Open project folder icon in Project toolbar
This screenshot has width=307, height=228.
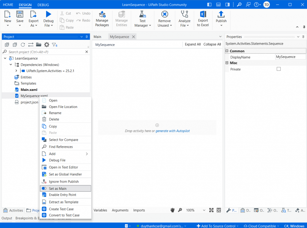click(x=39, y=45)
